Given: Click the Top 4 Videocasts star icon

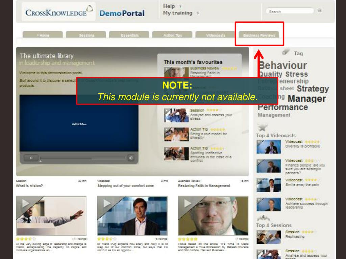Looking at the screenshot, I should pos(263,127).
